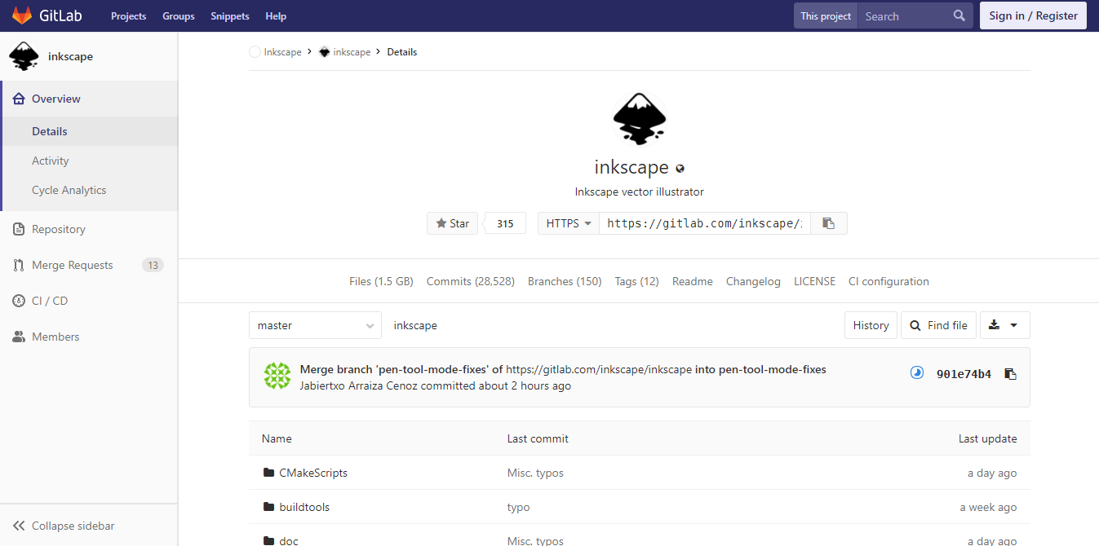The image size is (1099, 546).
Task: Click the Overview home icon
Action: pyautogui.click(x=19, y=99)
